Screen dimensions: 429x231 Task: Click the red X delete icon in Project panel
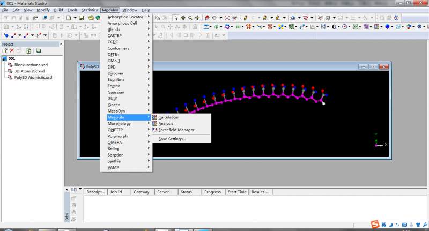tap(12, 51)
